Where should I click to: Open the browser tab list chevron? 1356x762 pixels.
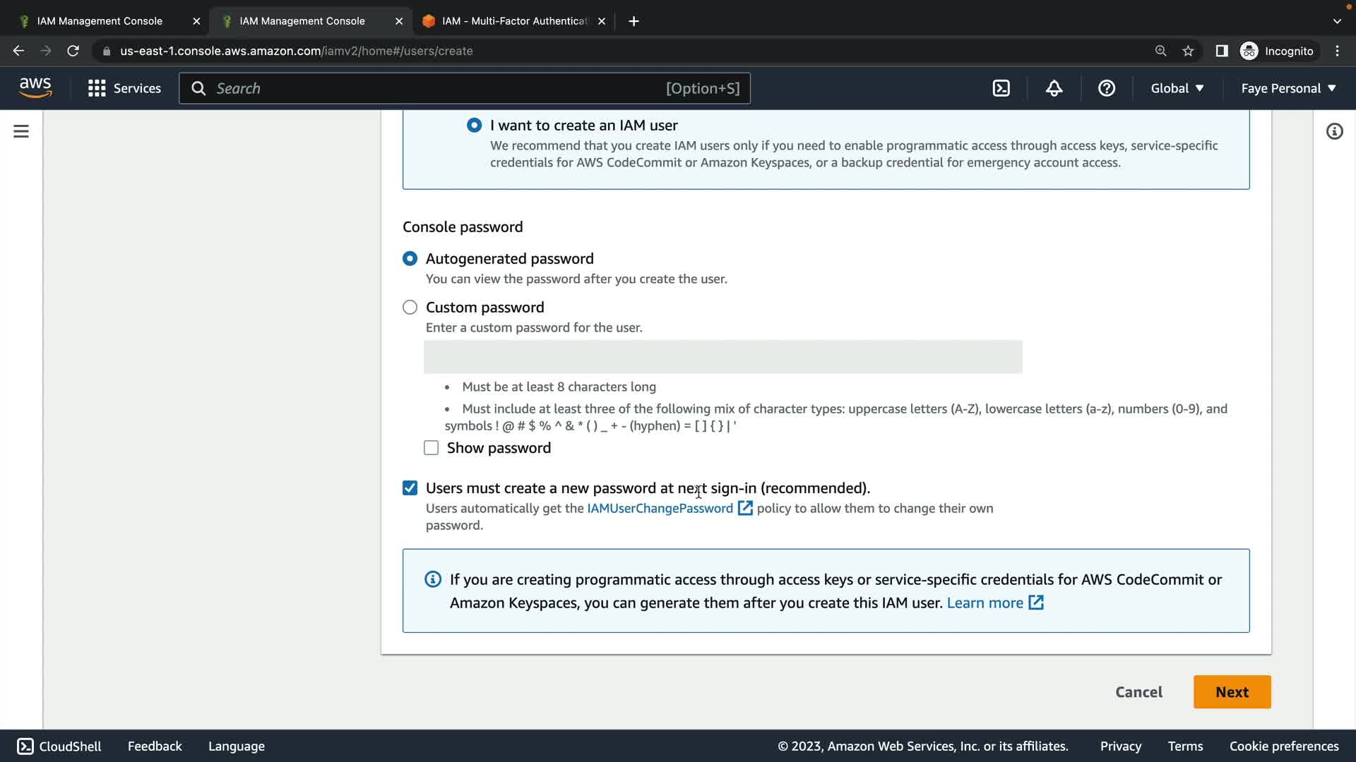click(1336, 21)
